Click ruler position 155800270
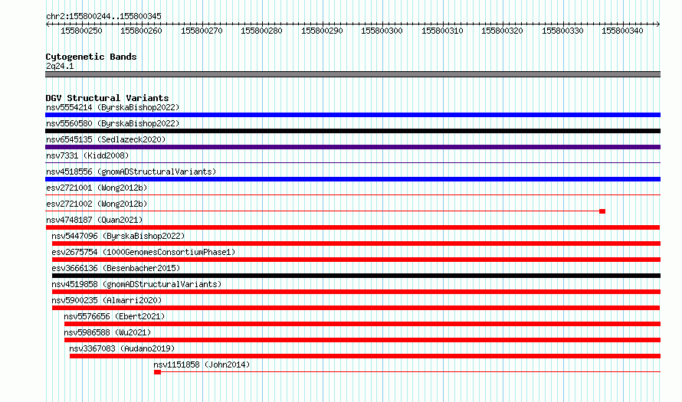 click(202, 31)
